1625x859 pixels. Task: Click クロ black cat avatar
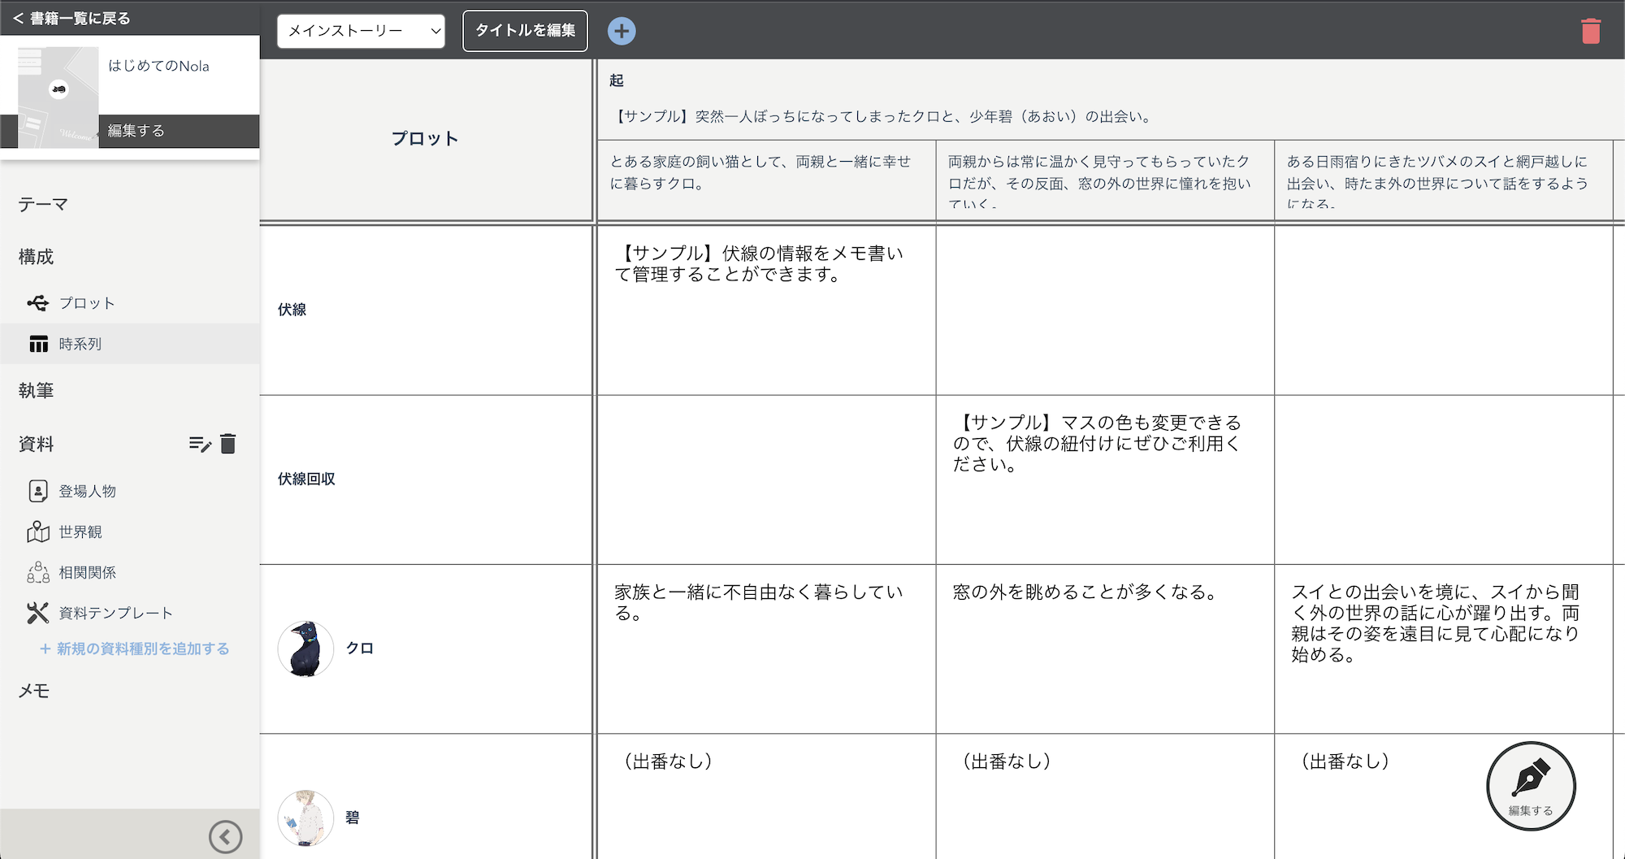pos(305,649)
